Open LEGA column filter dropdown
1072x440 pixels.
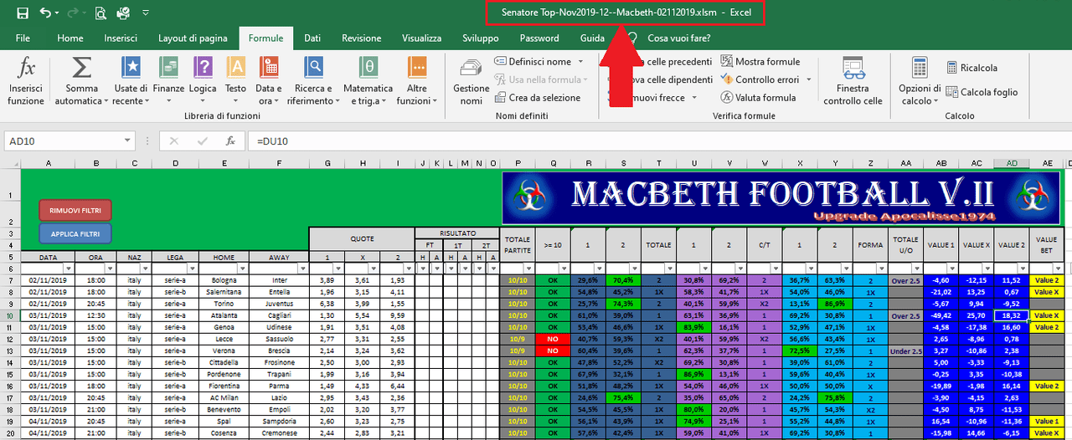click(x=193, y=269)
